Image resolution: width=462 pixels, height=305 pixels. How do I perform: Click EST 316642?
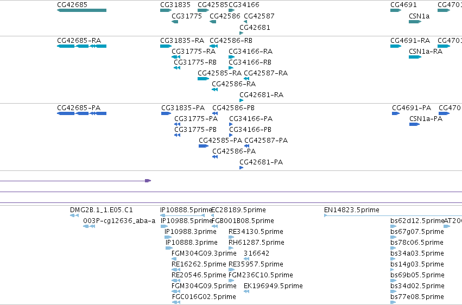(246, 259)
